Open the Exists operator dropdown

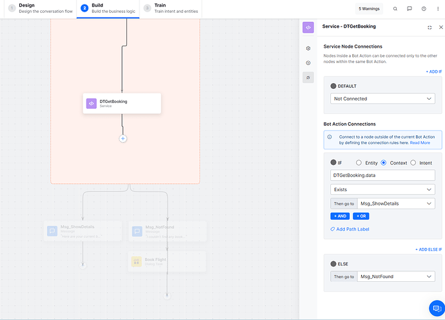[x=382, y=189]
